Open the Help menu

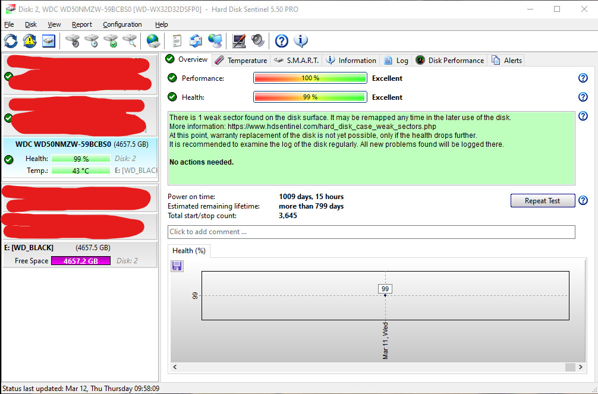click(161, 24)
